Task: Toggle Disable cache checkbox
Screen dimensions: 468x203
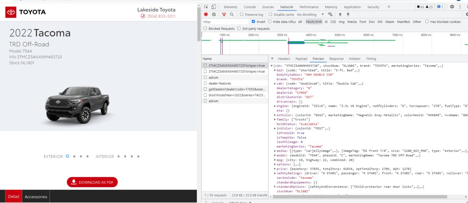Action: pos(270,15)
